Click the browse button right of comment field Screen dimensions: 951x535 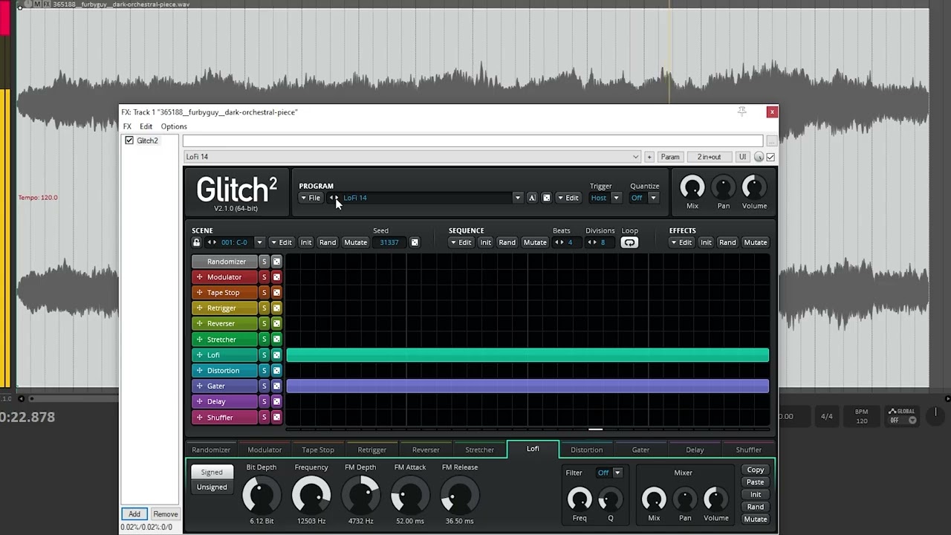pos(771,141)
